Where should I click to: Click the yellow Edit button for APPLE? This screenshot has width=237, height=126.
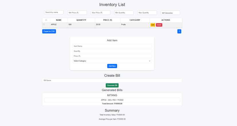(x=153, y=25)
